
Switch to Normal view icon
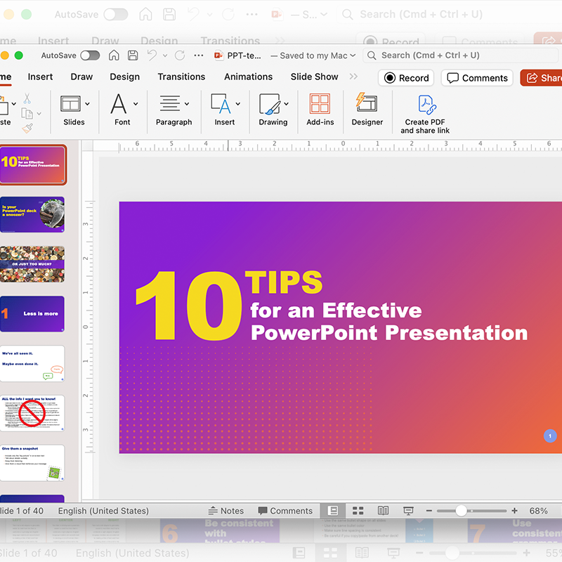point(333,511)
